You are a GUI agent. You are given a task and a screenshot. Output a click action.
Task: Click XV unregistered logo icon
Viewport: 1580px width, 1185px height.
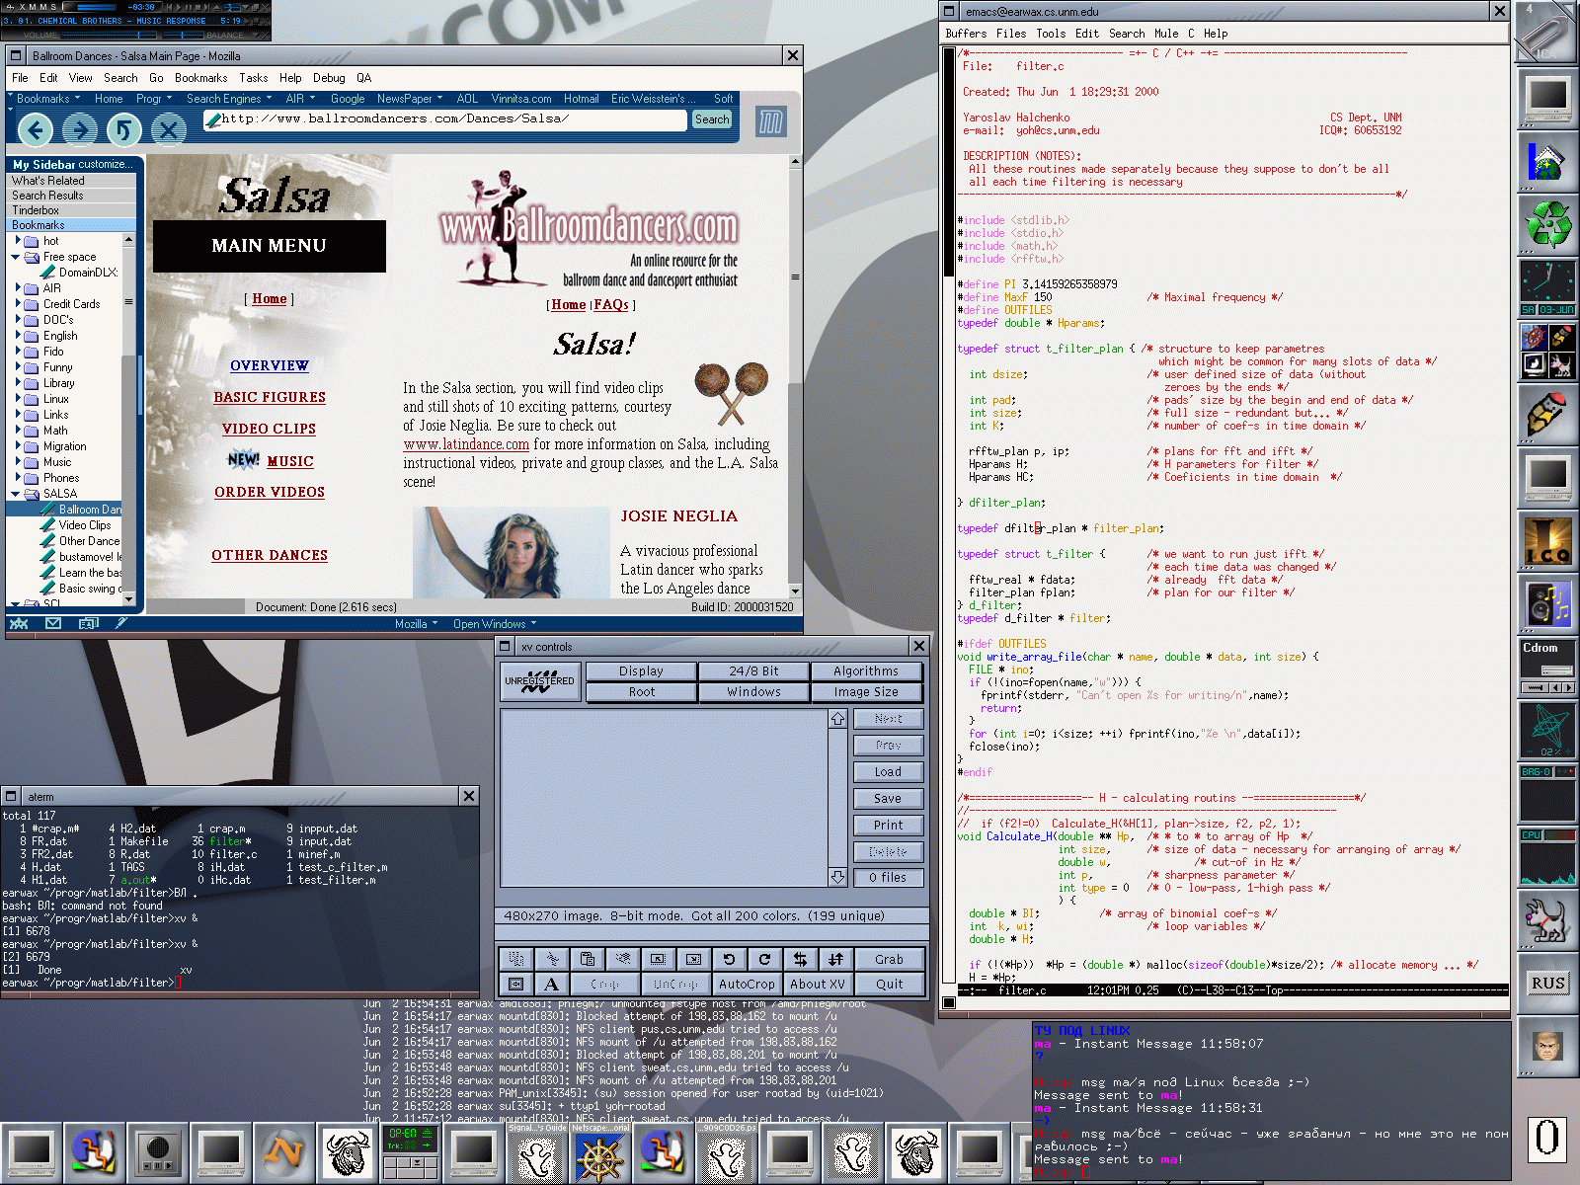pyautogui.click(x=539, y=682)
